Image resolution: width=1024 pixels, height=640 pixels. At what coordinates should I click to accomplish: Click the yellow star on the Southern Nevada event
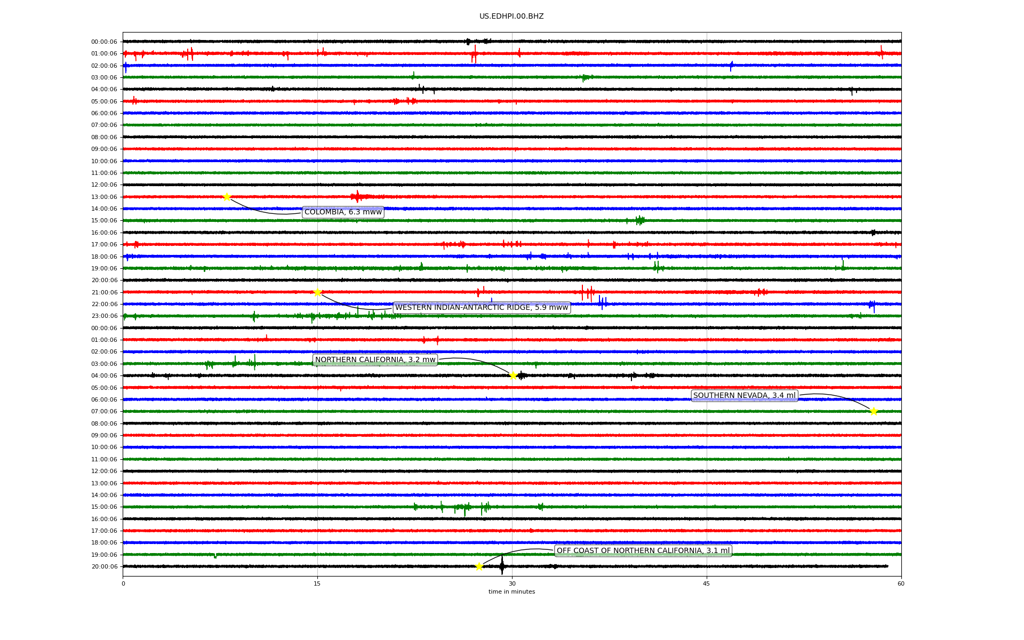click(874, 411)
